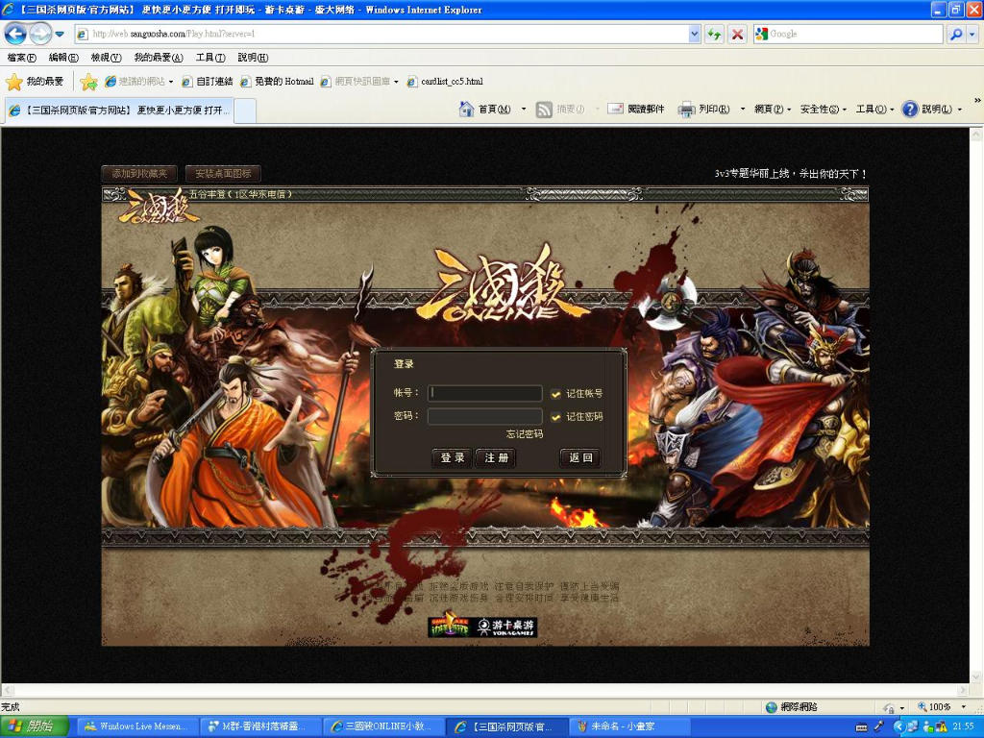Click the printer (列印) icon
984x738 pixels.
686,110
